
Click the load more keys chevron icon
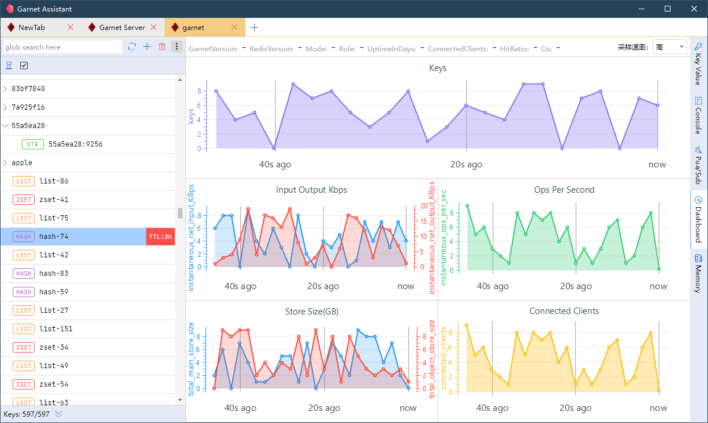(58, 414)
